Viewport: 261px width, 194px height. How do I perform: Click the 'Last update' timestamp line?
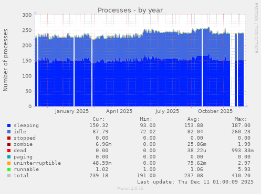click(x=195, y=182)
